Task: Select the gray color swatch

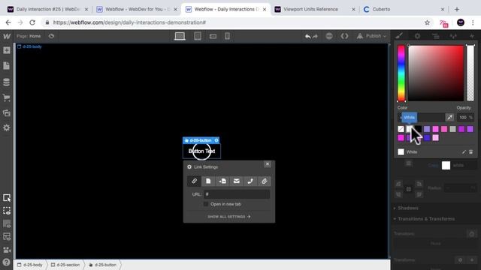Action: click(x=452, y=129)
